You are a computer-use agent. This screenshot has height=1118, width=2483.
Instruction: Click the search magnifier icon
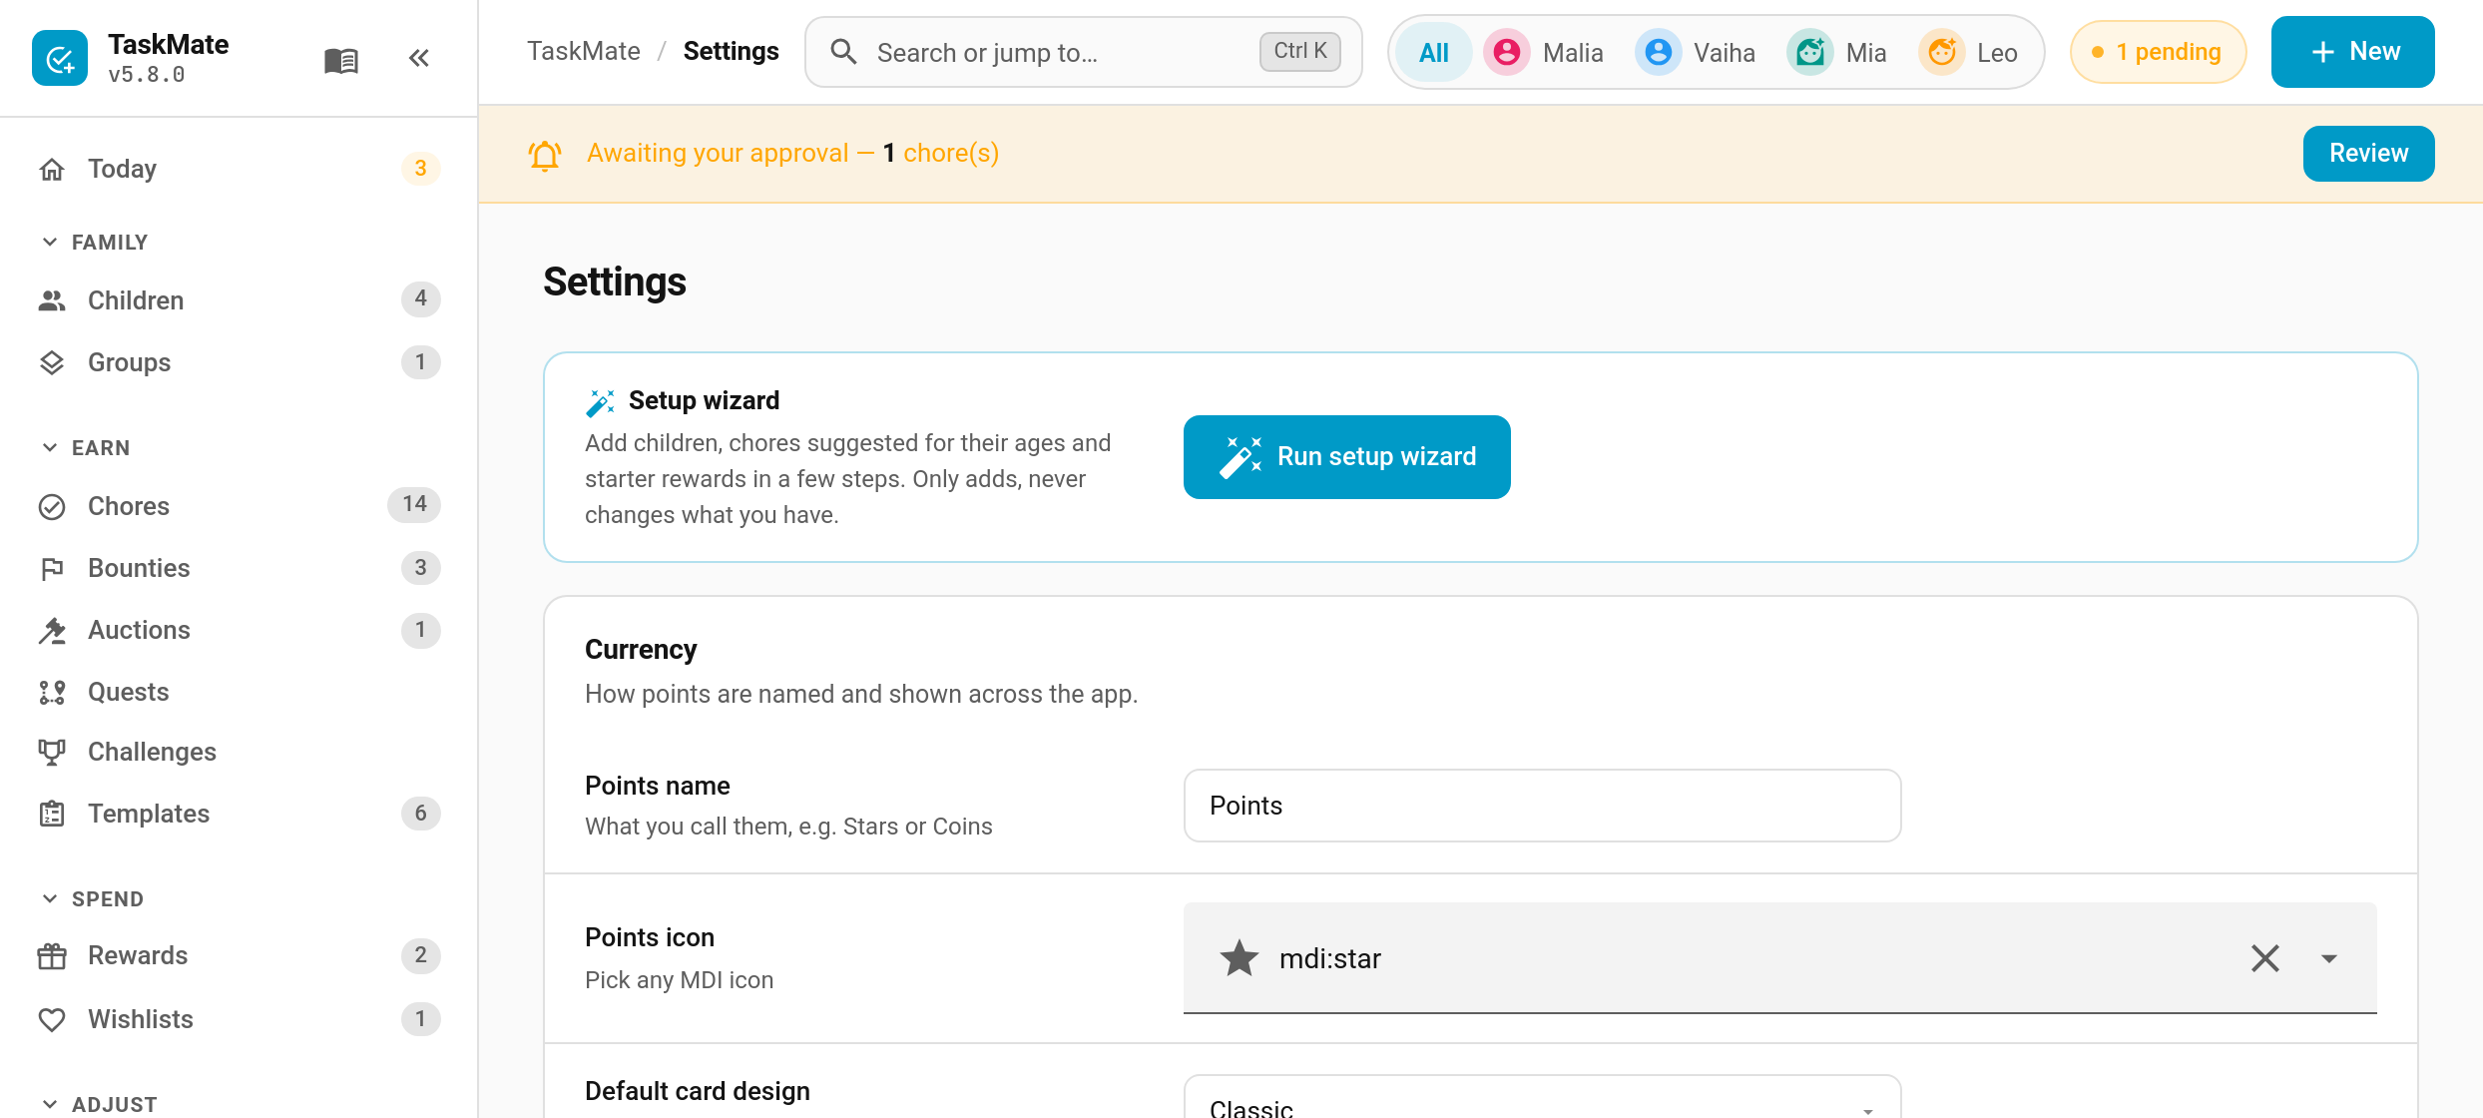pos(843,52)
